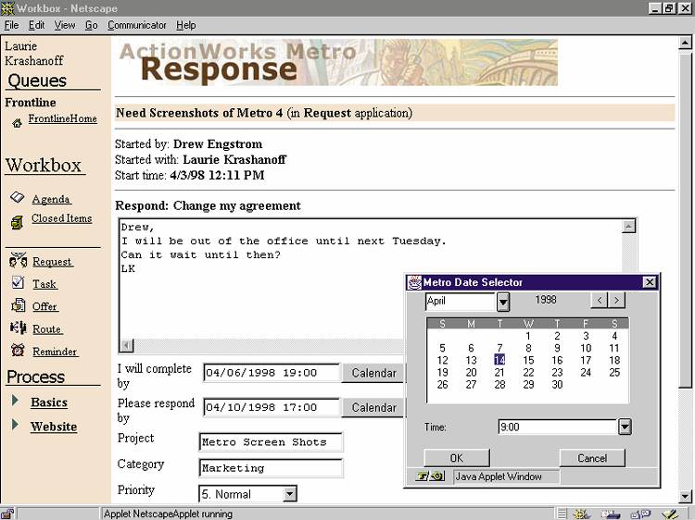Click the Category field Marketing

coord(271,468)
